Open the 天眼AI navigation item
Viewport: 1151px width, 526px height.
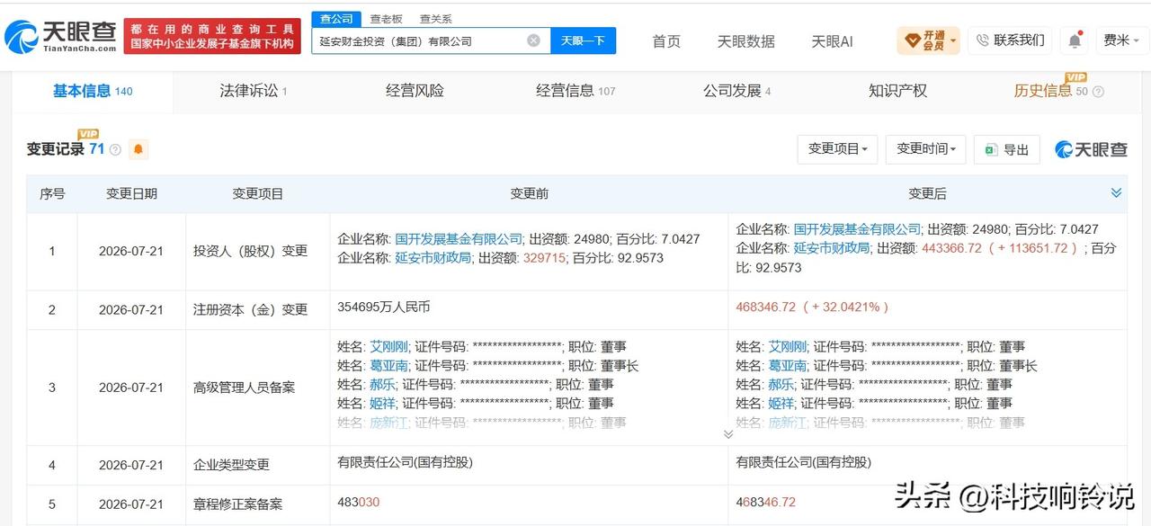[x=832, y=41]
